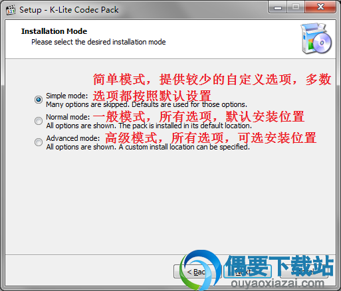Click the K-Lite setup title bar icon

[x=11, y=10]
